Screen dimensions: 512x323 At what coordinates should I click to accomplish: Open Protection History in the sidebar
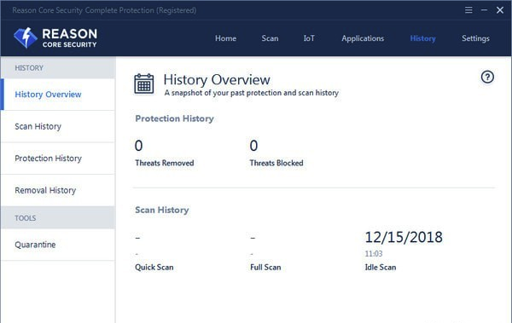pyautogui.click(x=58, y=159)
